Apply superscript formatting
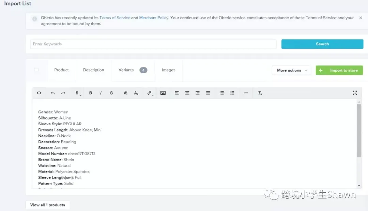The height and width of the screenshot is (211, 368). pyautogui.click(x=125, y=93)
